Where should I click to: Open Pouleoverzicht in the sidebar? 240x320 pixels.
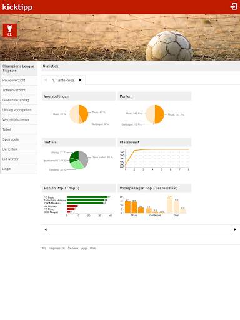19,80
